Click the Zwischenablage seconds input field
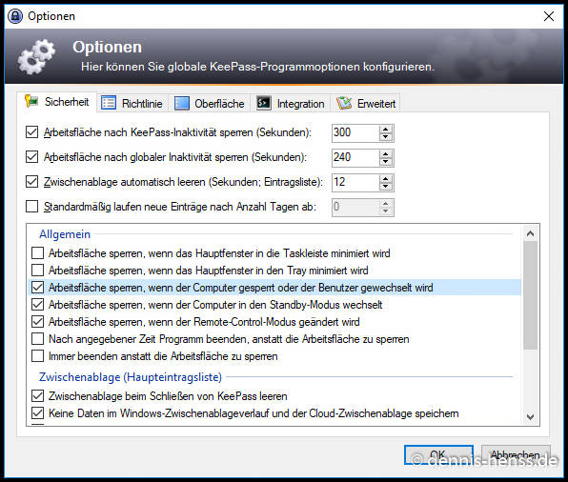This screenshot has width=568, height=482. (x=355, y=182)
